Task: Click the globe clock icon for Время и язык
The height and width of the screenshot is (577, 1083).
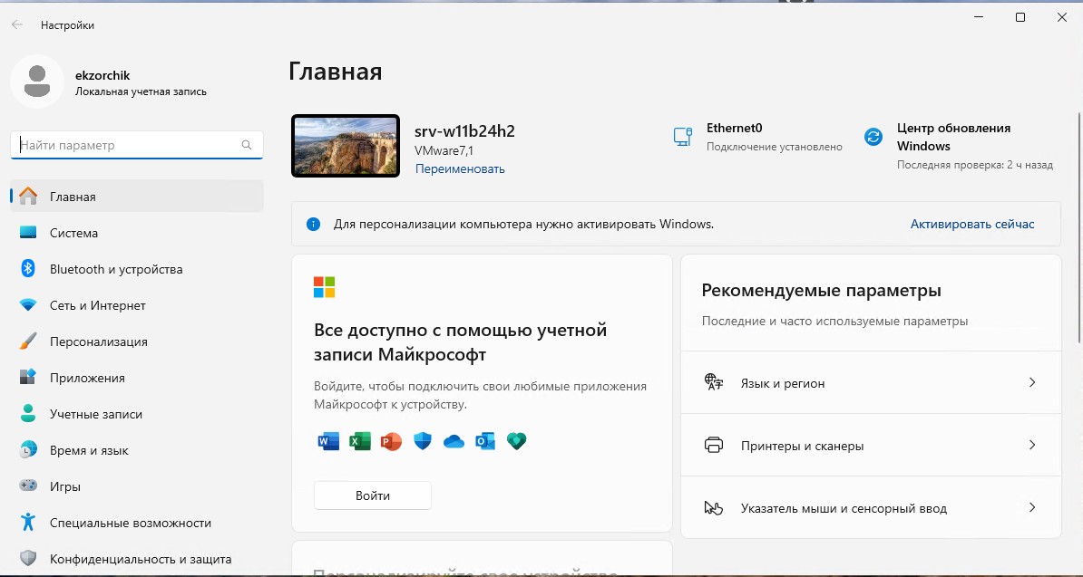Action: click(x=28, y=450)
